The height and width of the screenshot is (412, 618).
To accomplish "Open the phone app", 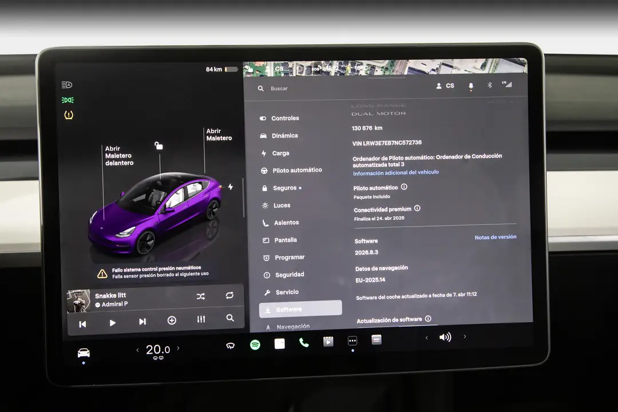I will pos(304,343).
